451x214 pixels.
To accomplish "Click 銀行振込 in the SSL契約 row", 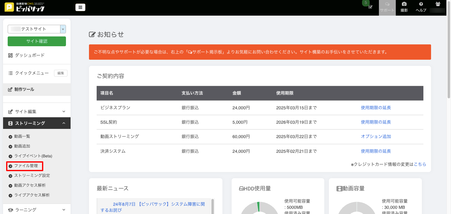I will pos(190,122).
